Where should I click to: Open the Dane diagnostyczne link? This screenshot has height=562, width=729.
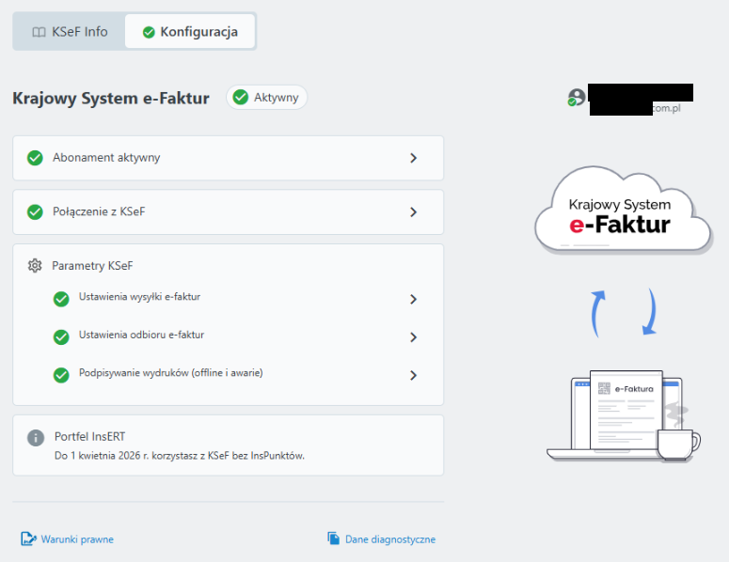pos(389,539)
